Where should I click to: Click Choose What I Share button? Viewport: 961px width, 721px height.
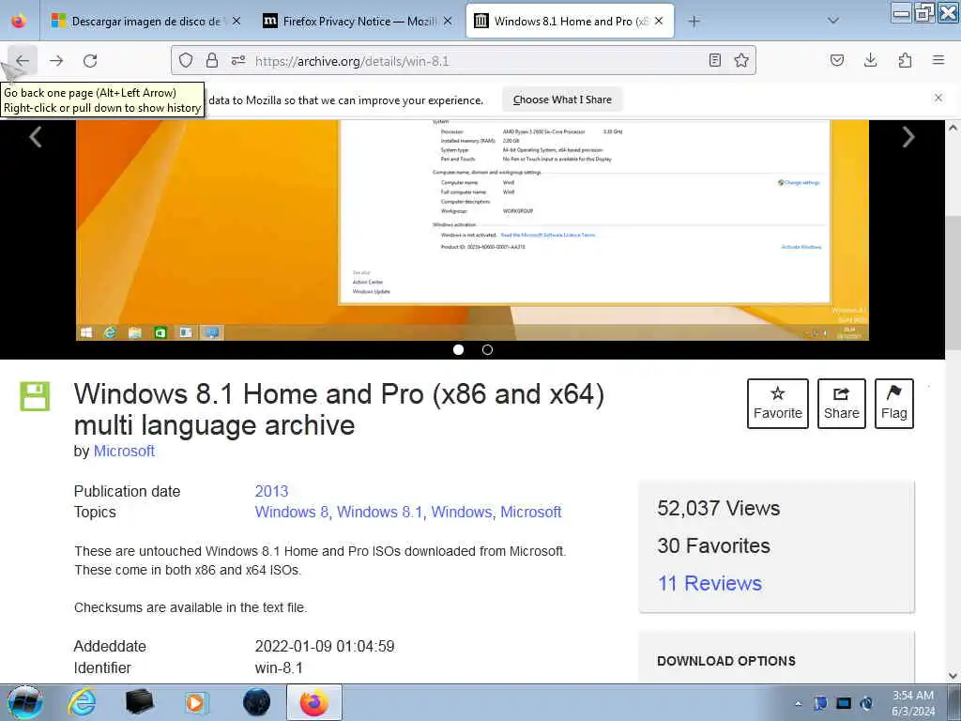click(562, 100)
